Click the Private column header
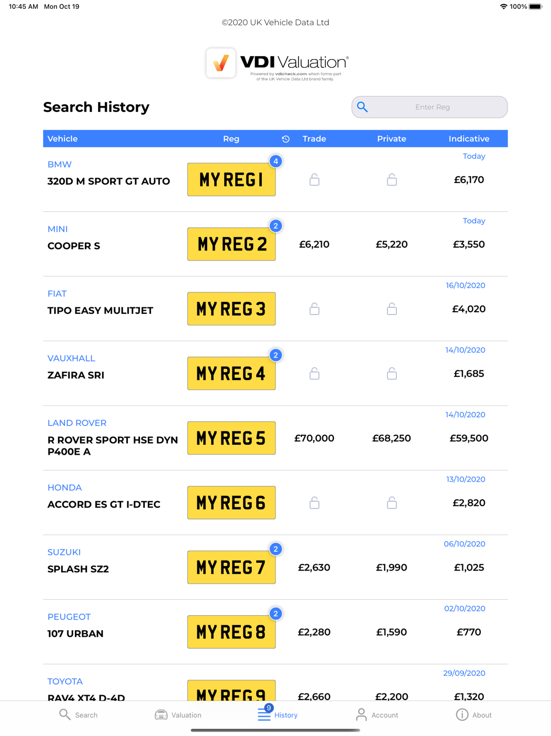Screen dimensions: 551x736 pyautogui.click(x=392, y=139)
